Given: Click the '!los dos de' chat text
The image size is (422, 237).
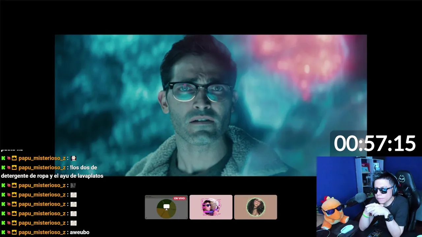Looking at the screenshot, I should (84, 168).
